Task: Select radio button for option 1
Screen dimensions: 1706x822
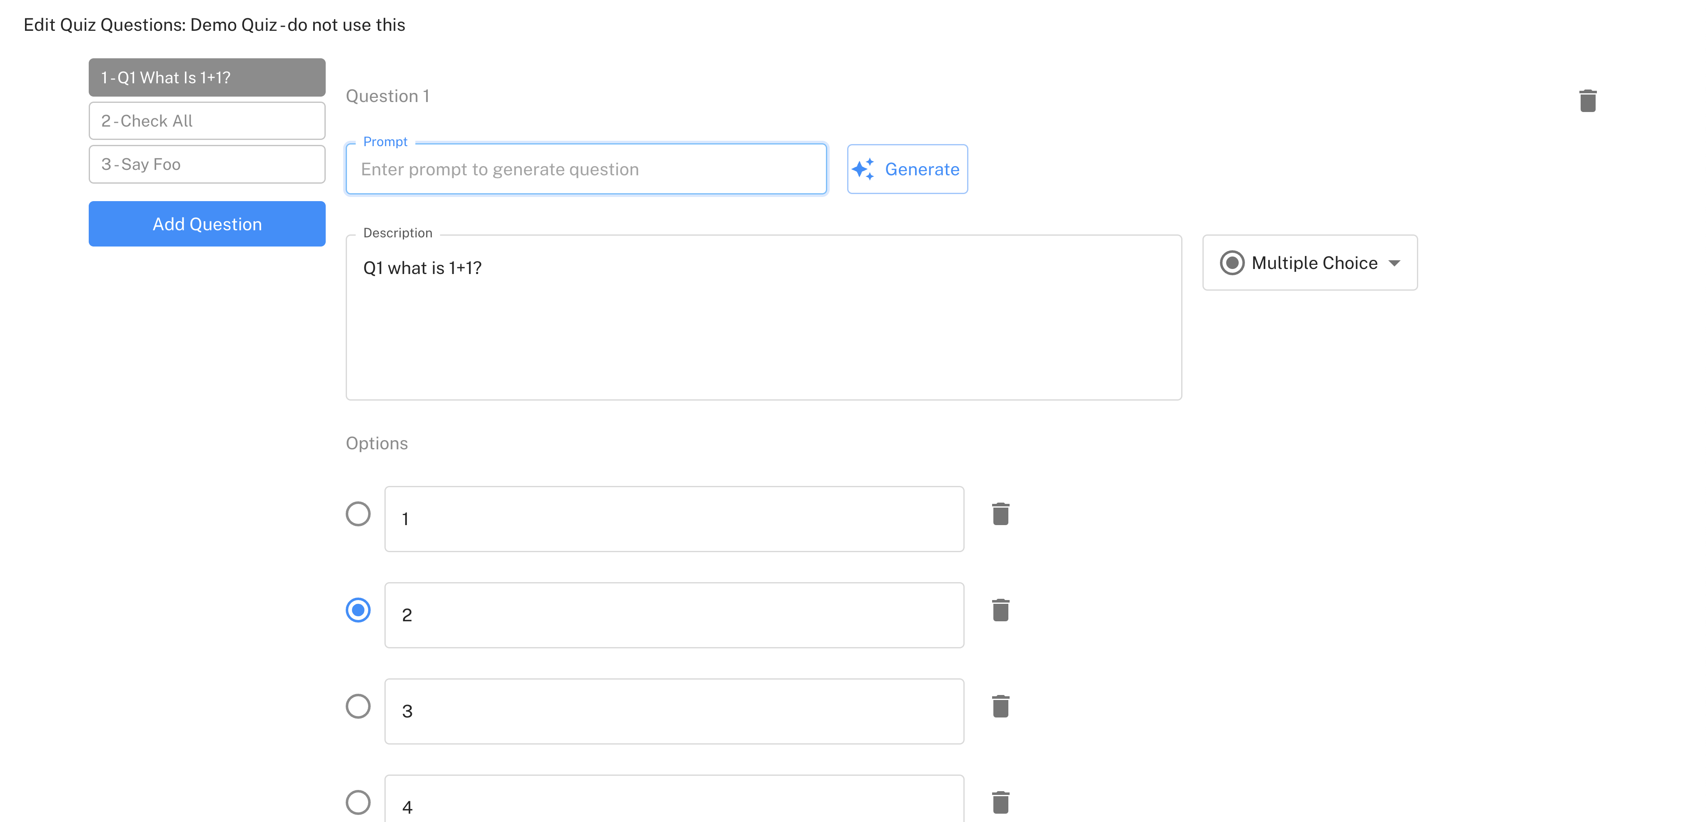Action: pos(358,514)
